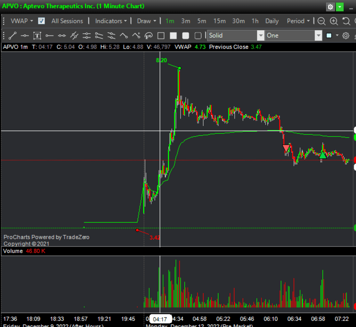
Task: Open chart settings gear in title bar
Action: click(330, 7)
